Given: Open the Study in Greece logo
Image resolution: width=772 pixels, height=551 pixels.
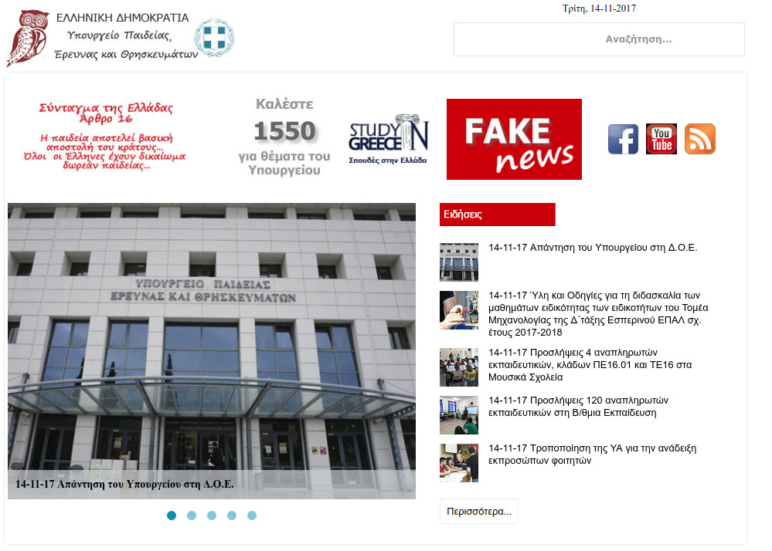Looking at the screenshot, I should pyautogui.click(x=389, y=139).
